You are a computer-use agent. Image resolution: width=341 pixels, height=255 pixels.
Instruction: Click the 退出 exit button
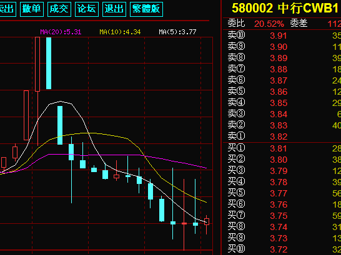tap(114, 9)
